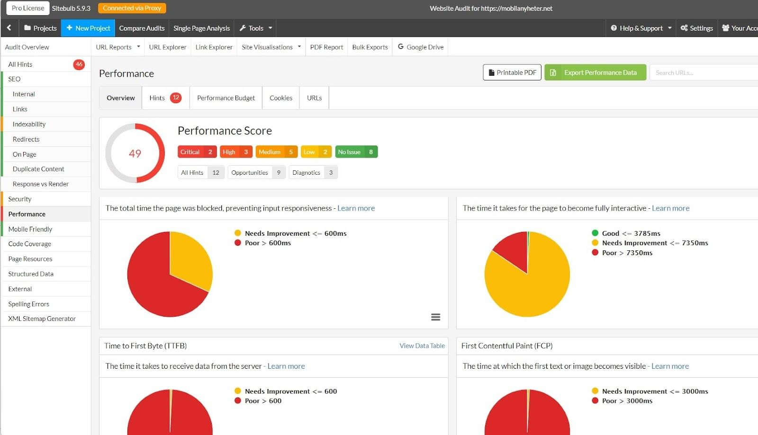Screen dimensions: 758x435
Task: Open Bulk Exports
Action: 370,47
